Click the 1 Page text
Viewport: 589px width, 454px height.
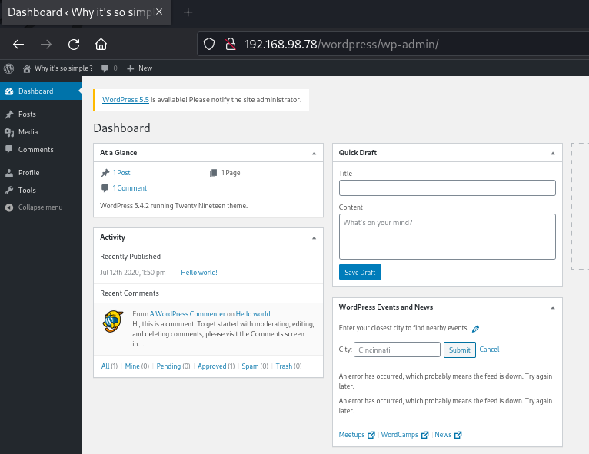[231, 173]
